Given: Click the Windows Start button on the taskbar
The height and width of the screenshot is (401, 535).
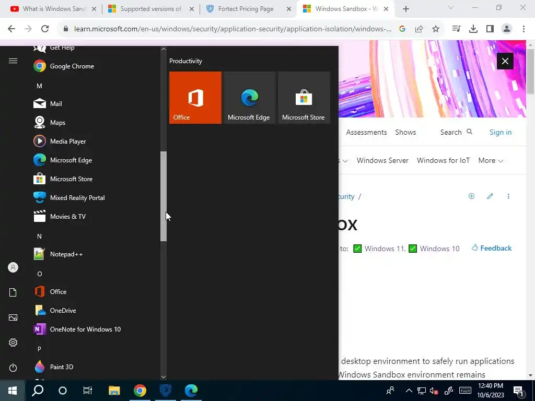Looking at the screenshot, I should (13, 391).
